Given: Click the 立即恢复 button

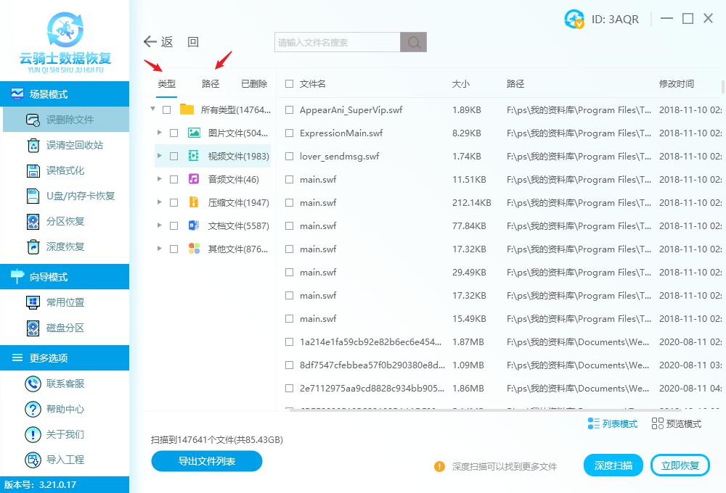Looking at the screenshot, I should tap(680, 465).
